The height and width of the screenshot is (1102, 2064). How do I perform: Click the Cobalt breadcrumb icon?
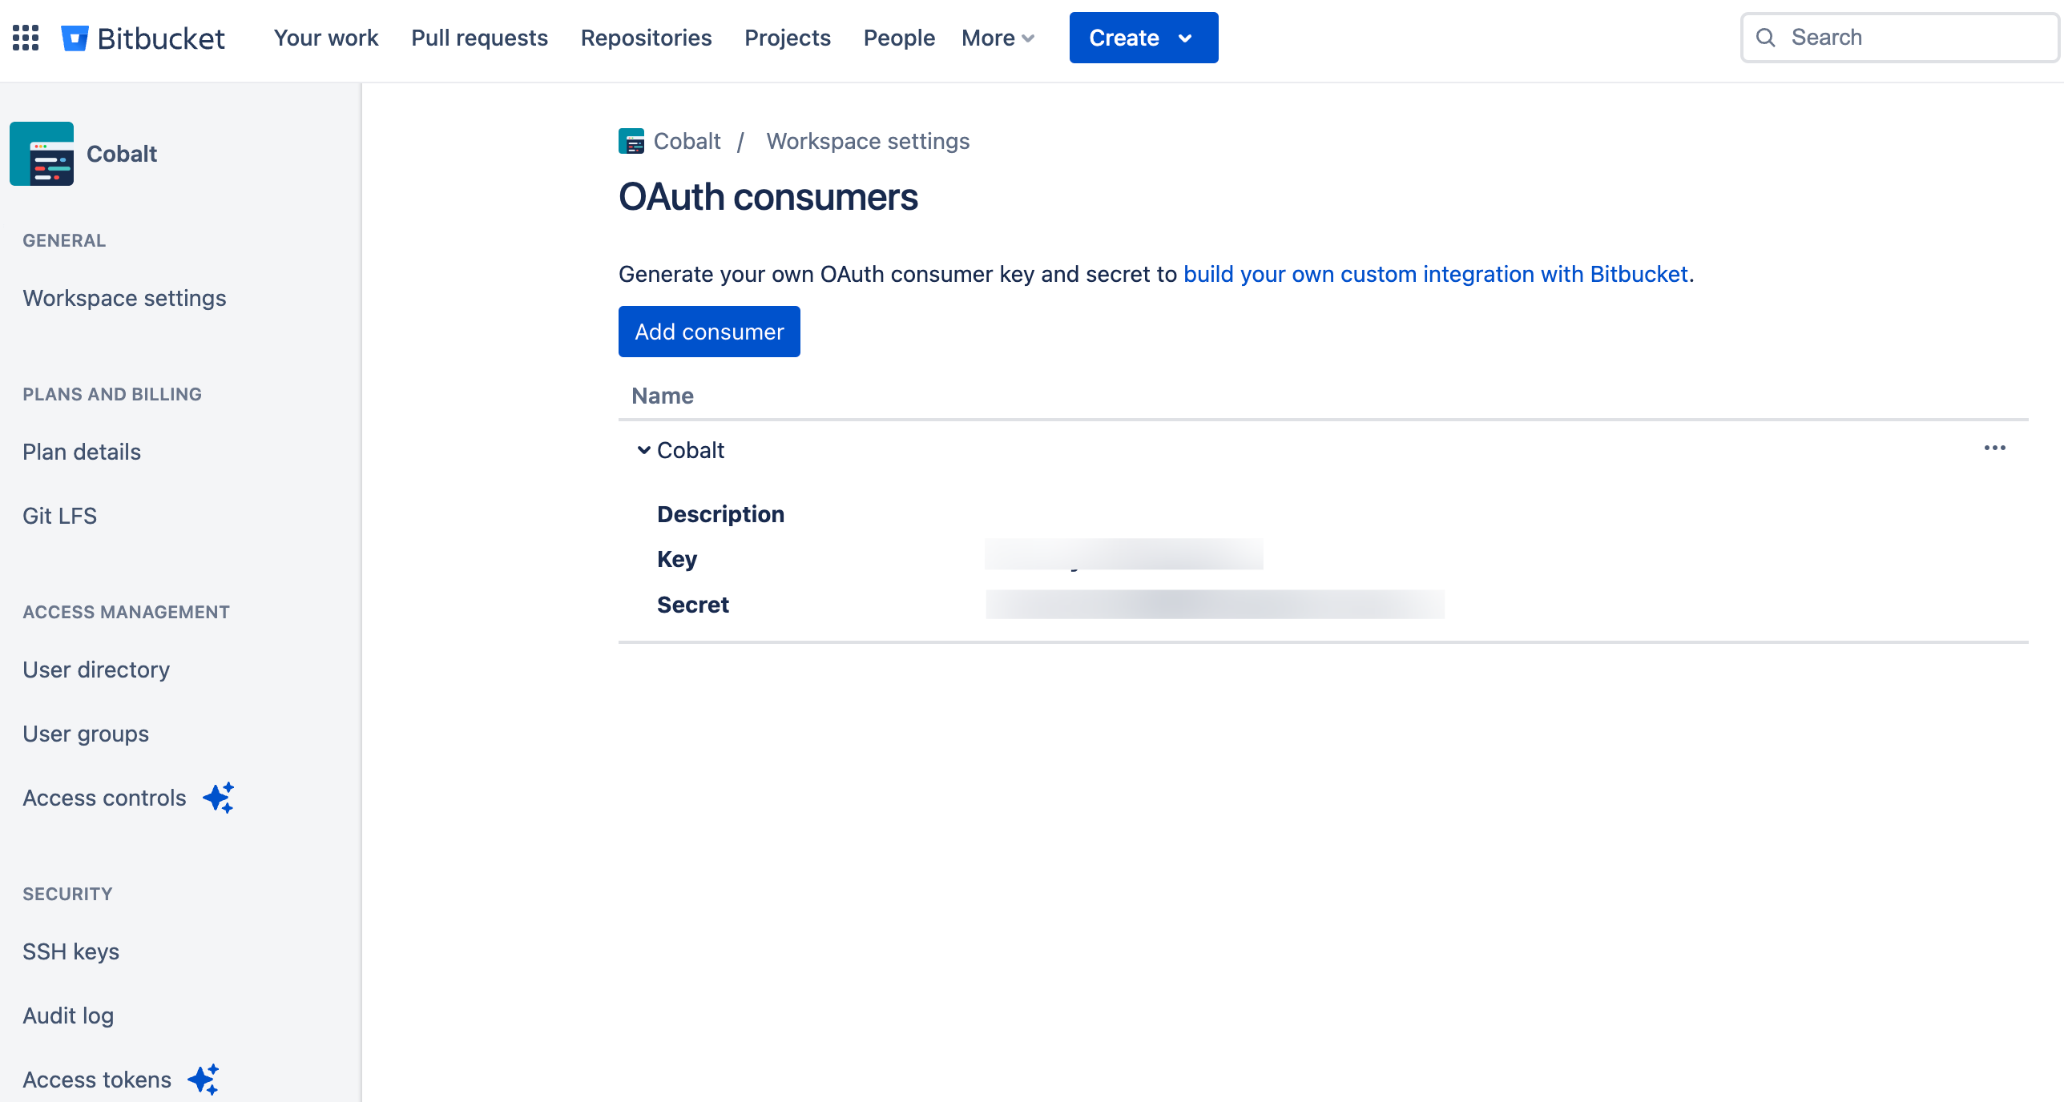click(631, 141)
